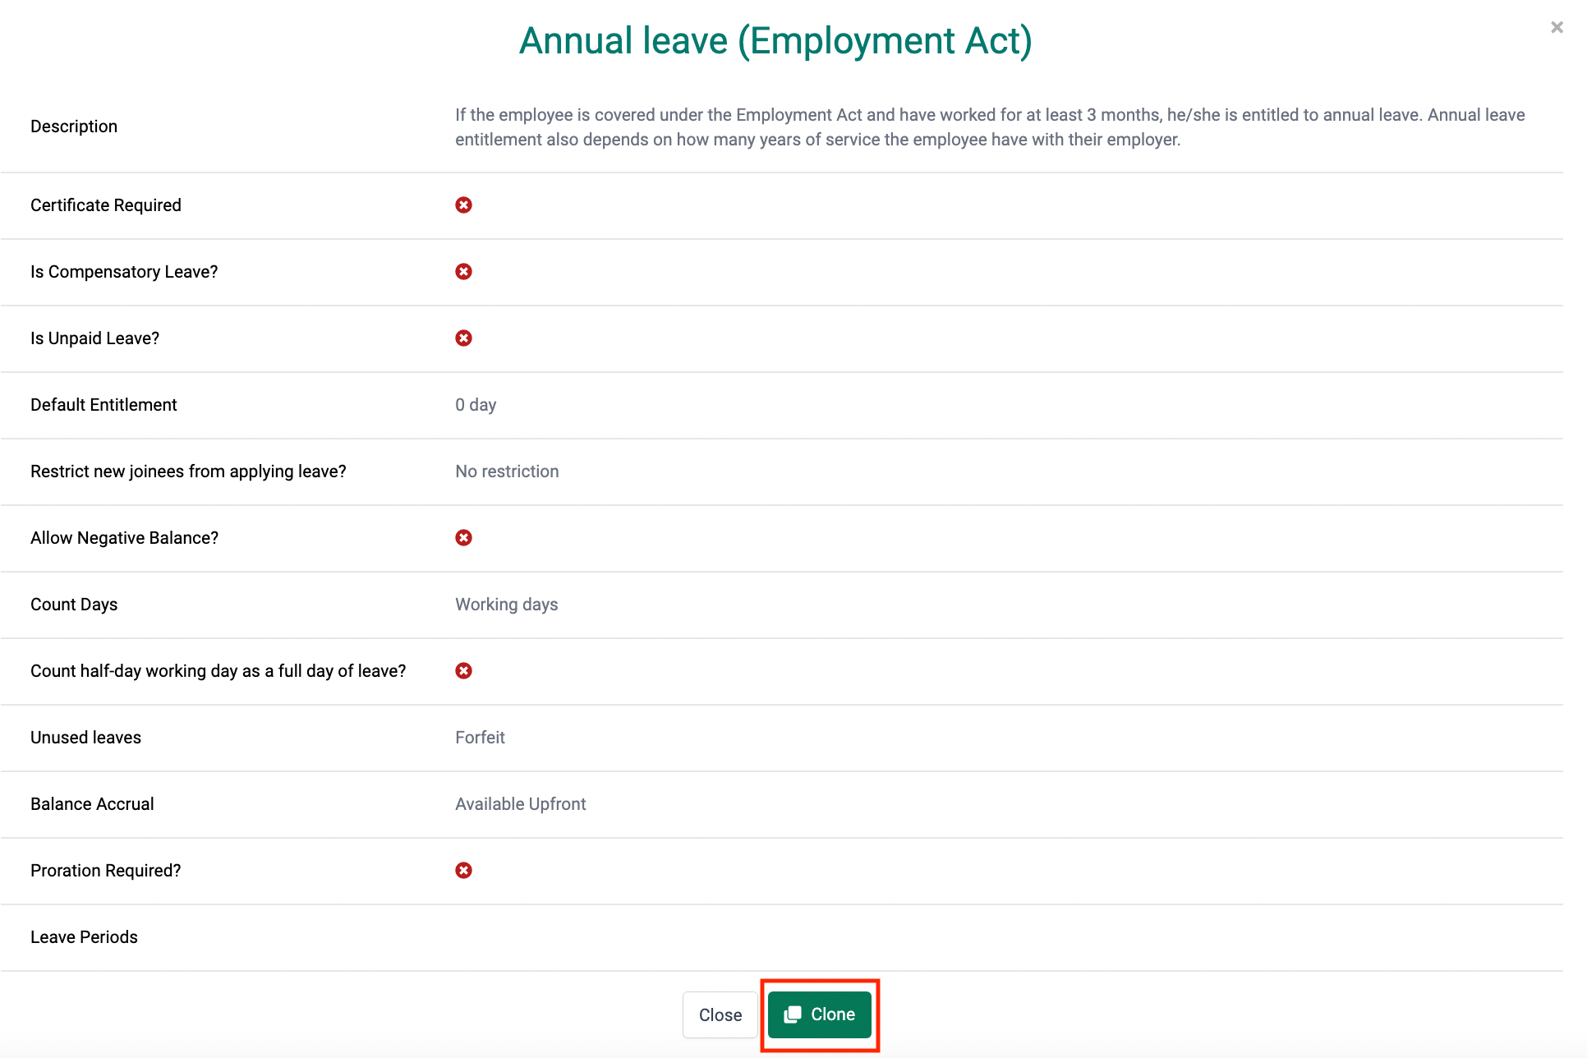
Task: Dismiss the dialog with the X icon
Action: (x=1556, y=27)
